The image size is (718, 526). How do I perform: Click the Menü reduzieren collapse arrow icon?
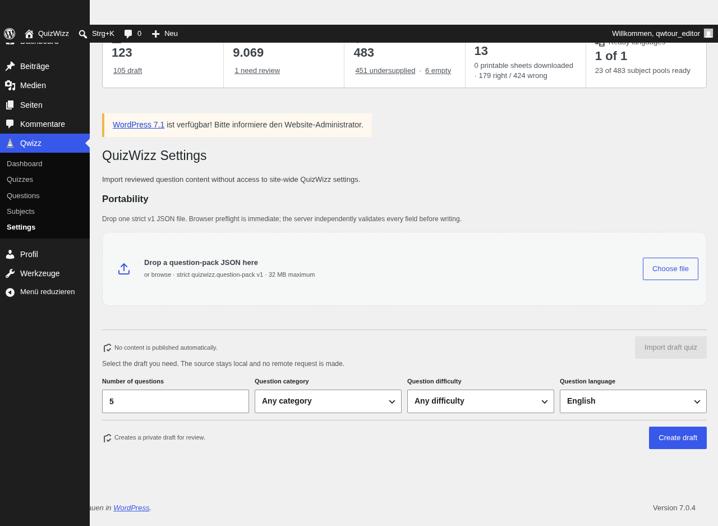point(10,292)
